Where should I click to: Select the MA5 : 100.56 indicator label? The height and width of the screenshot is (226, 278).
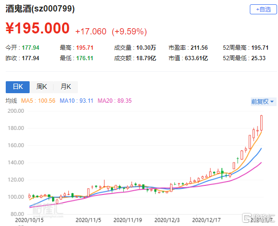coord(38,101)
